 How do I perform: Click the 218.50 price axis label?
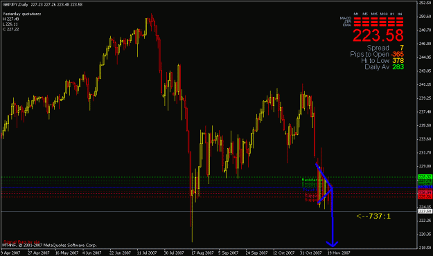tap(425, 248)
